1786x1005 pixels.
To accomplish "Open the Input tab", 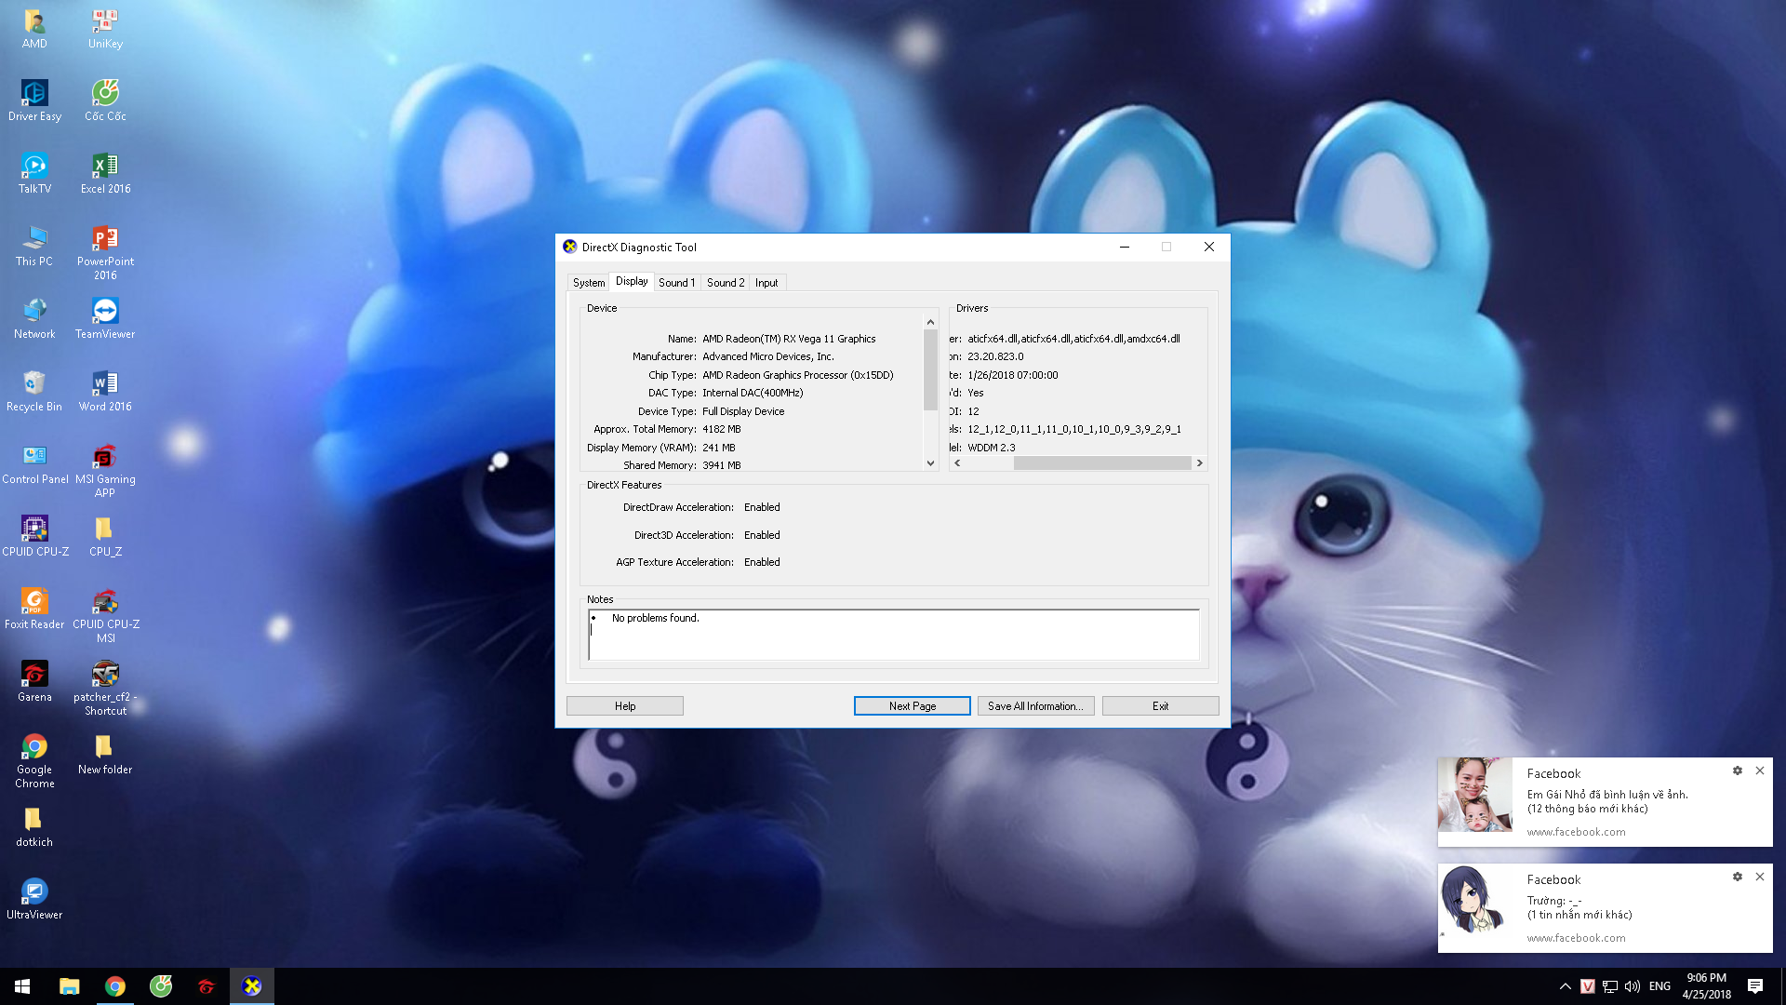I will [x=766, y=283].
